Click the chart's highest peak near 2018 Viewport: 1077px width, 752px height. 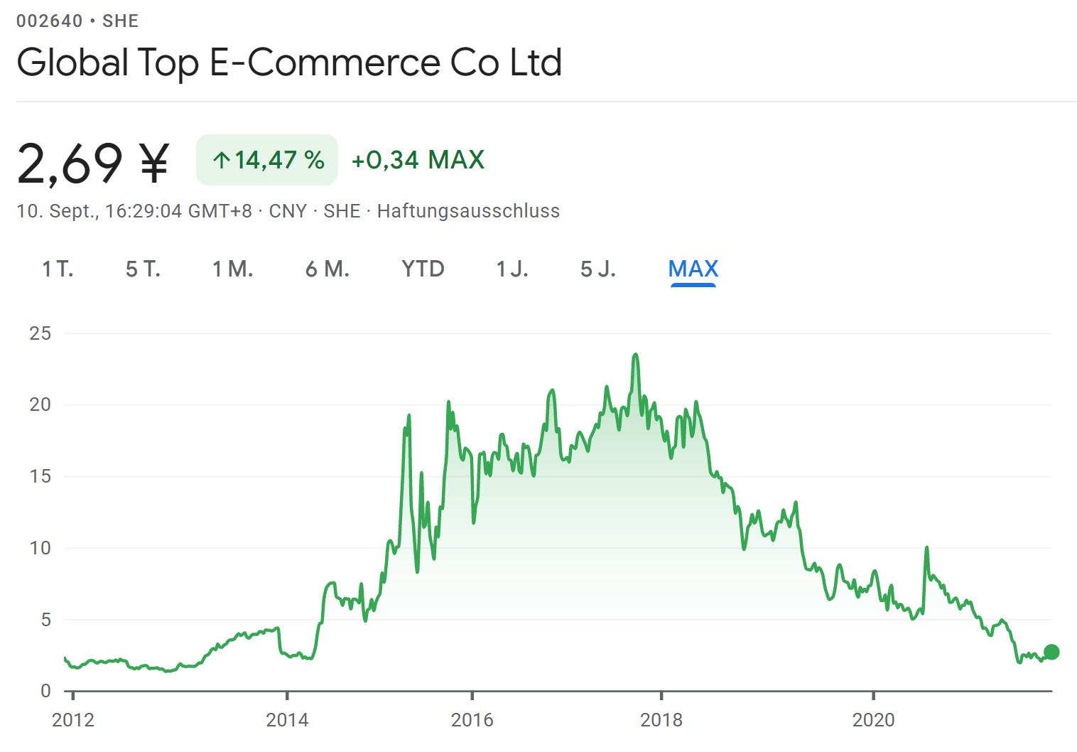[635, 355]
